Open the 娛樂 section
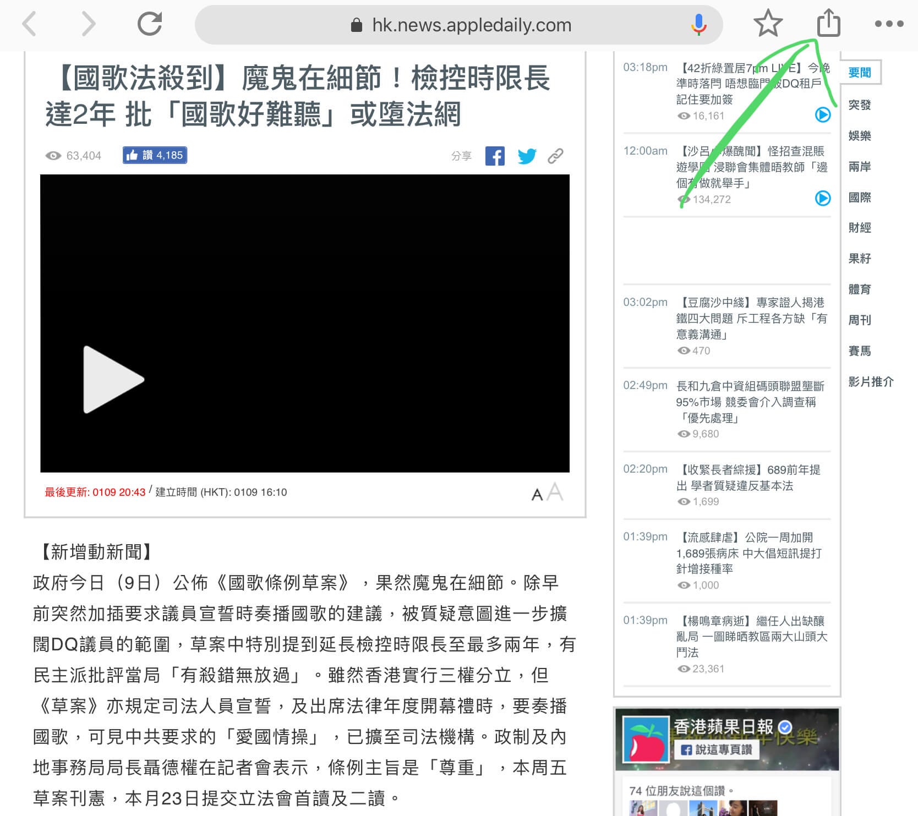Screen dimensions: 918x816 click(x=860, y=135)
